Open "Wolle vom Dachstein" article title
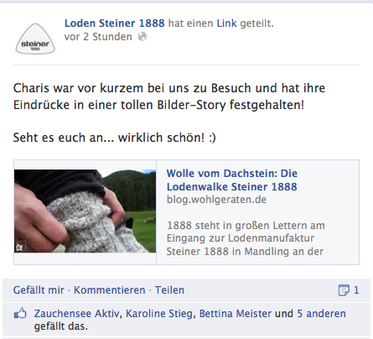Screen dimensions: 373x339 (232, 180)
